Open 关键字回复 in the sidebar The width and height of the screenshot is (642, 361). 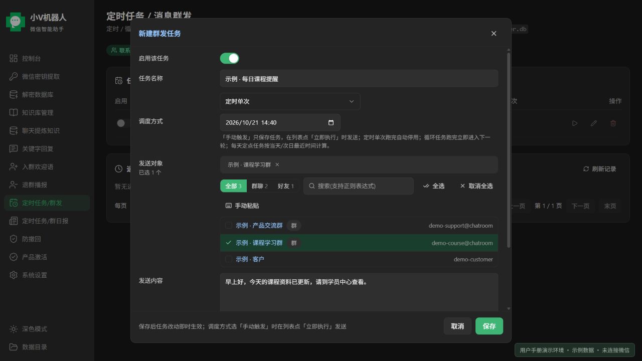tap(47, 149)
